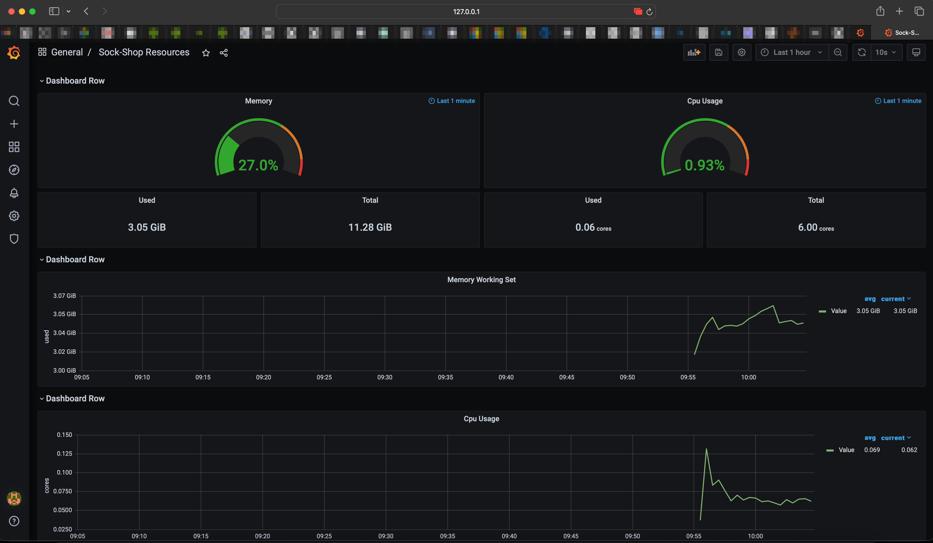The width and height of the screenshot is (933, 543).
Task: Open the Dashboards grid icon in sidebar
Action: pyautogui.click(x=14, y=147)
